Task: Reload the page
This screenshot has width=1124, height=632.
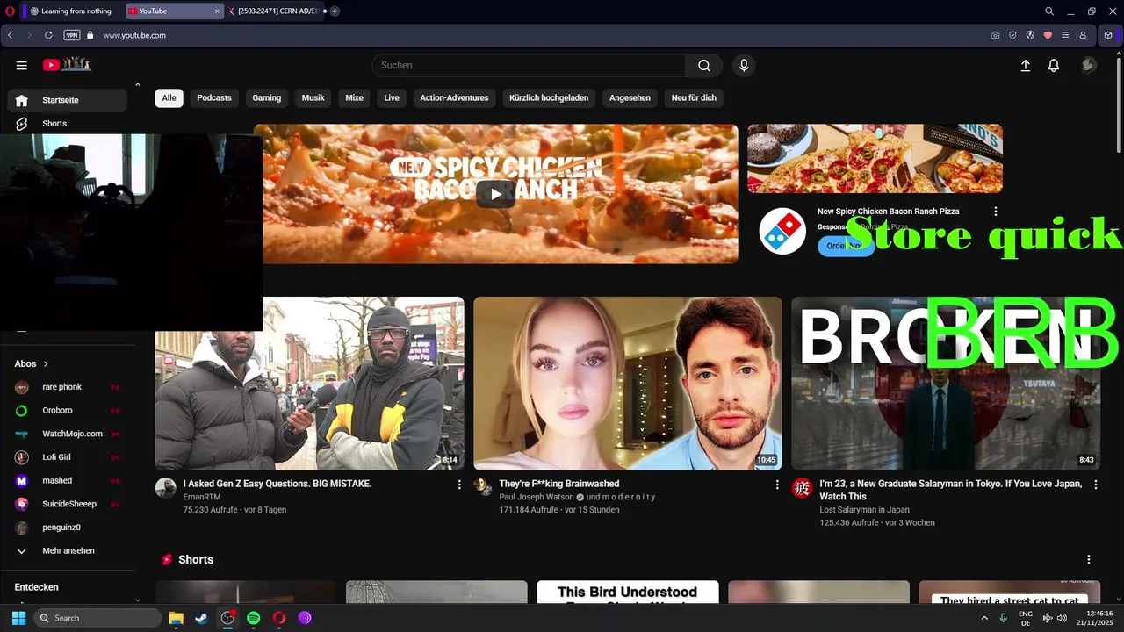Action: coord(48,35)
